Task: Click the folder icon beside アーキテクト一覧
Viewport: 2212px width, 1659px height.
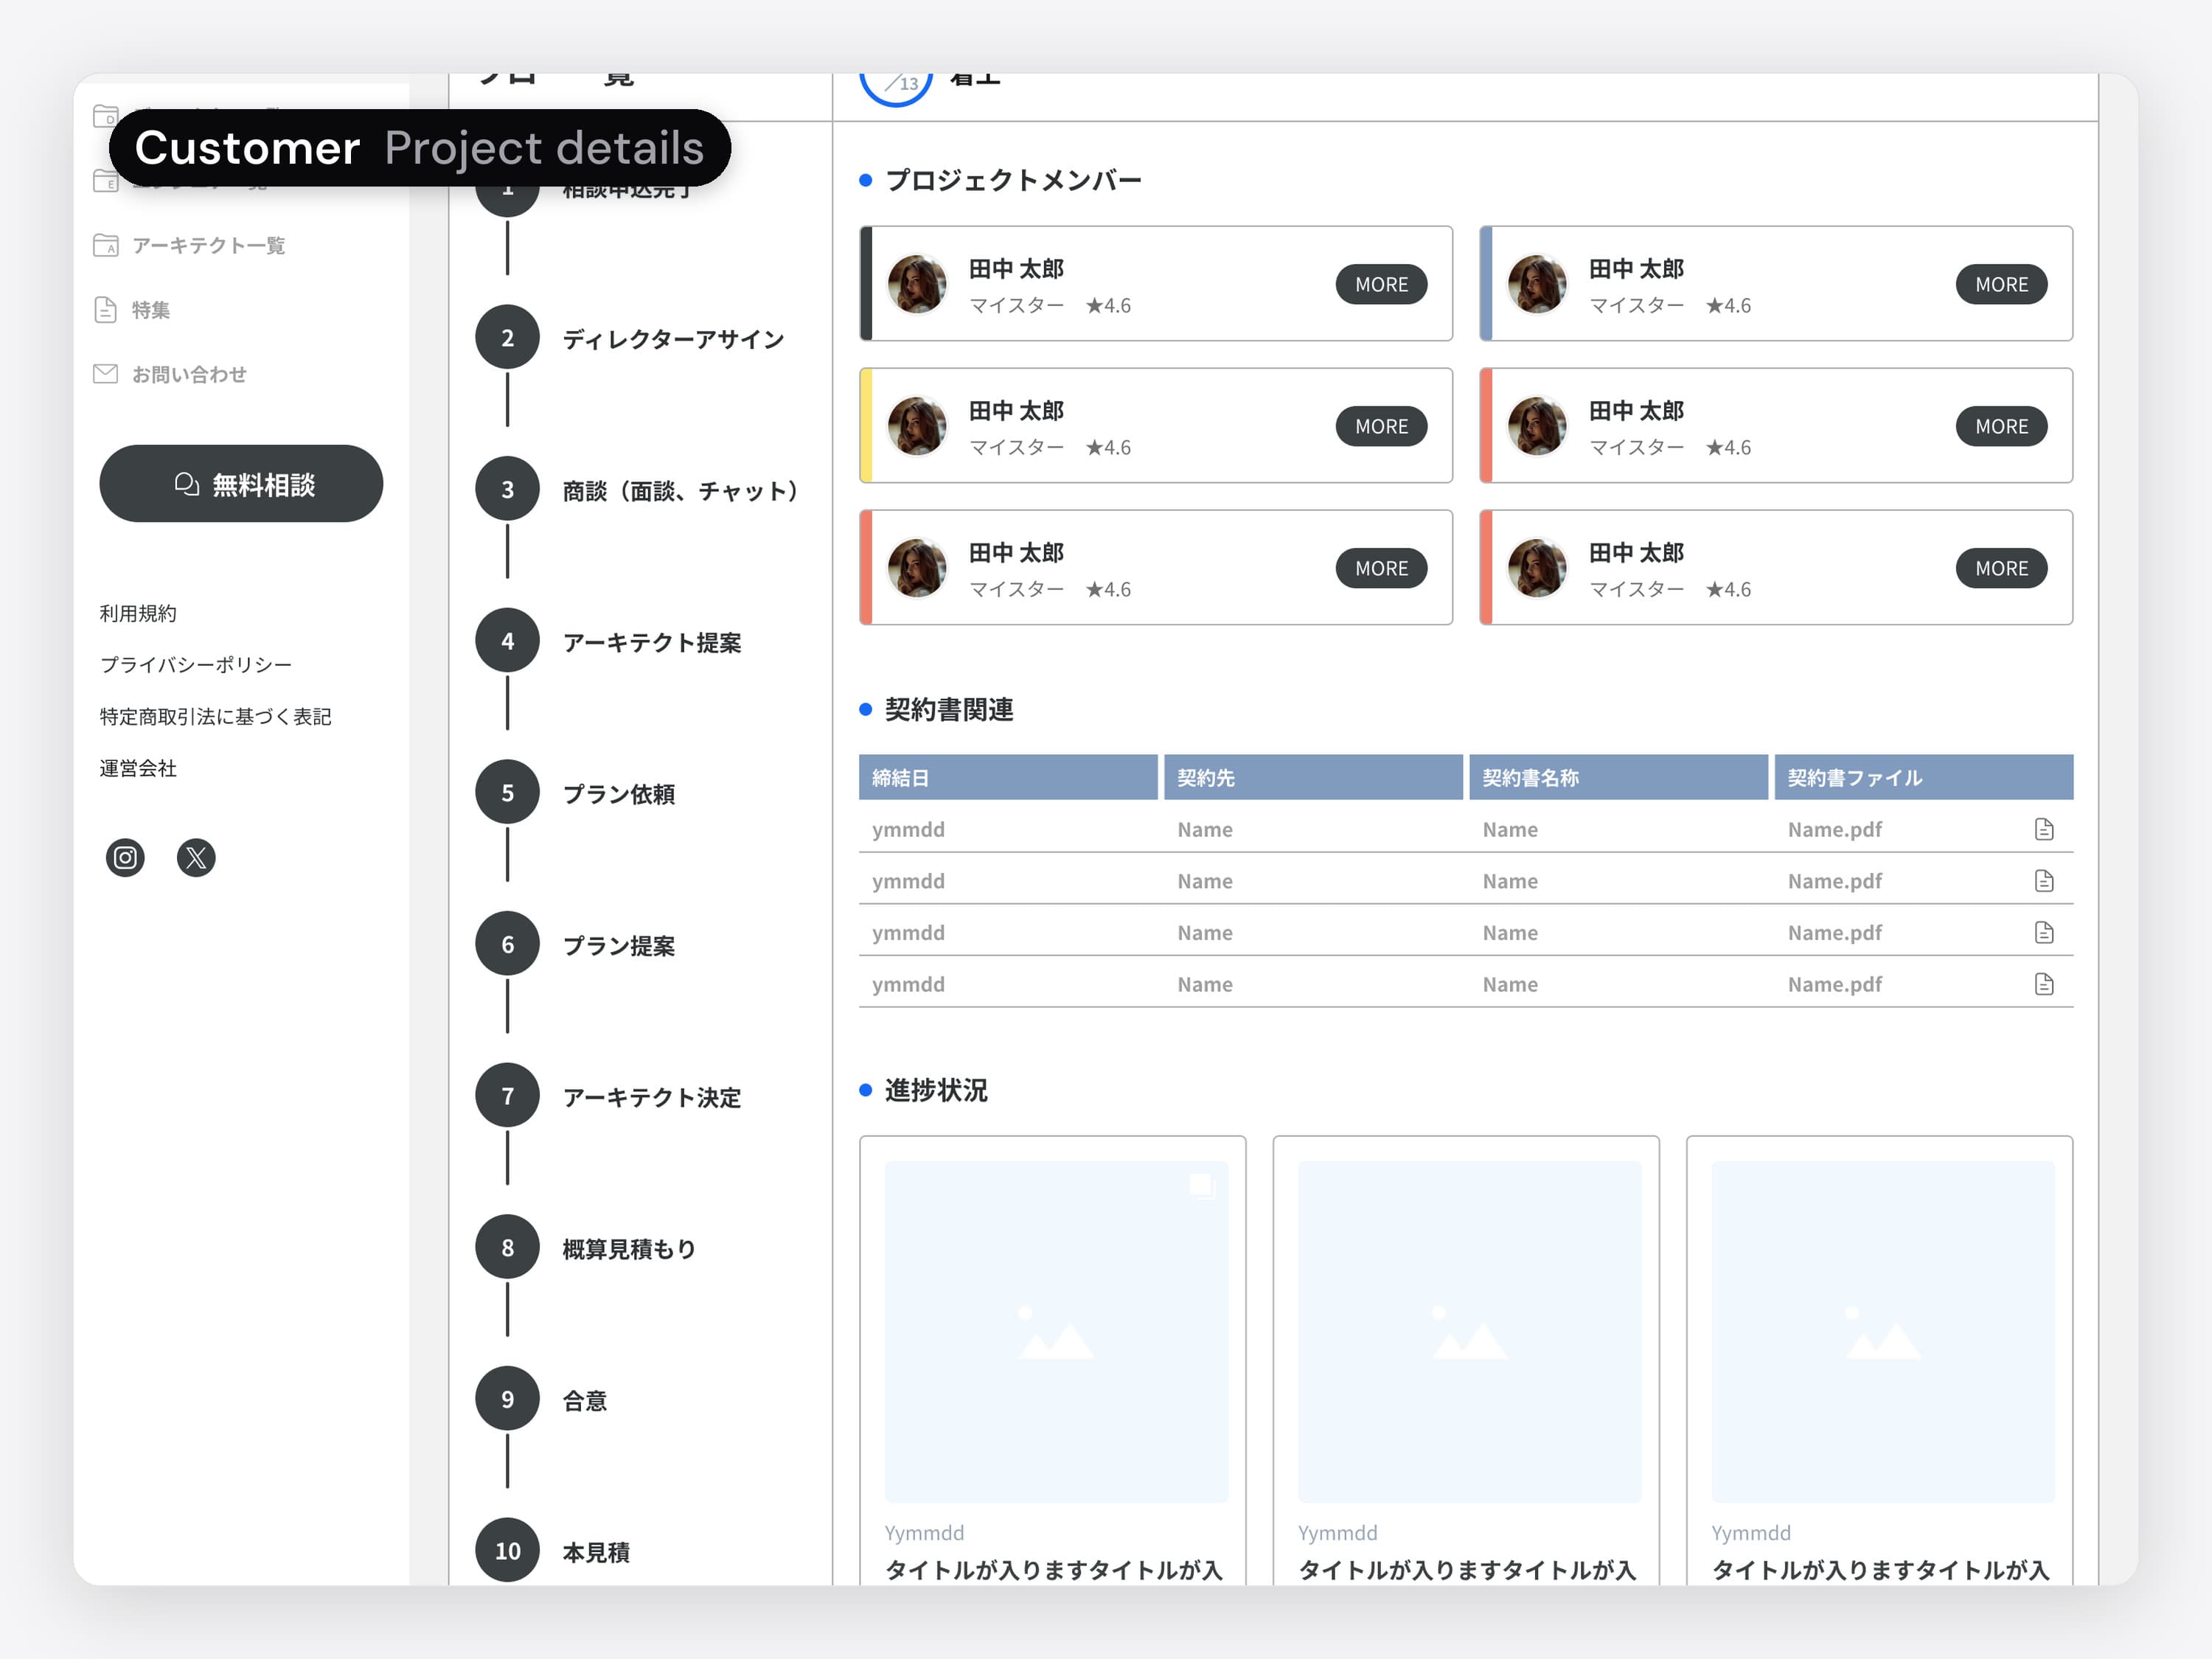Action: [106, 245]
